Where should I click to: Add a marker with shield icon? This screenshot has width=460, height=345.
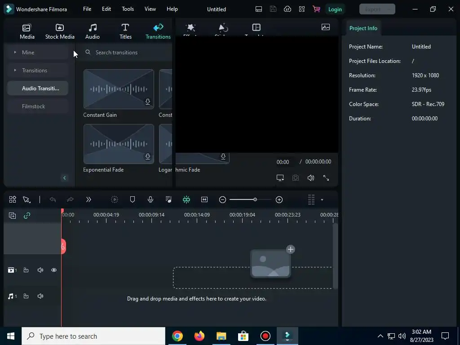(133, 199)
